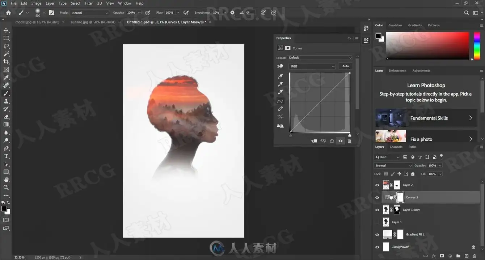Select the Horizontal Type tool

[x=6, y=156]
